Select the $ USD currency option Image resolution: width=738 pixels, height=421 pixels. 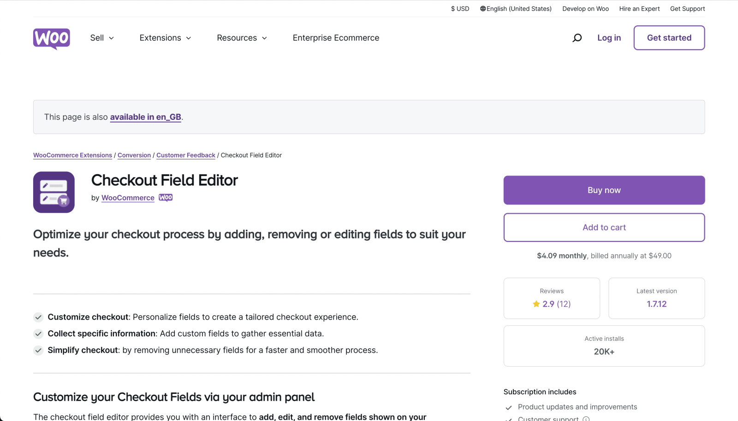(x=460, y=9)
